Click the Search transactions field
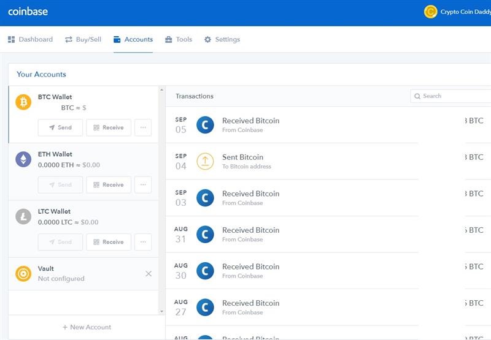This screenshot has height=340, width=491. [x=451, y=96]
